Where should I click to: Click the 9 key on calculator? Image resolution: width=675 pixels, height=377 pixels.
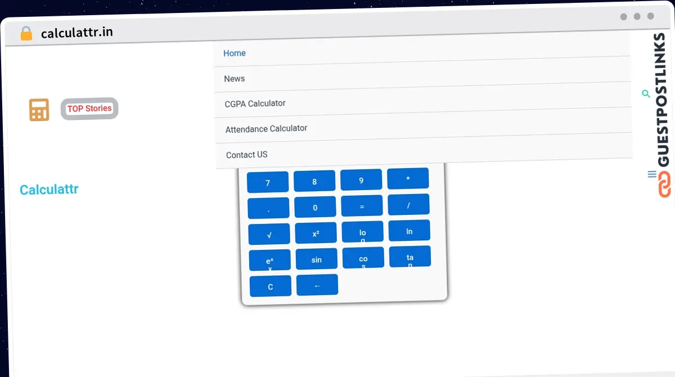tap(361, 180)
